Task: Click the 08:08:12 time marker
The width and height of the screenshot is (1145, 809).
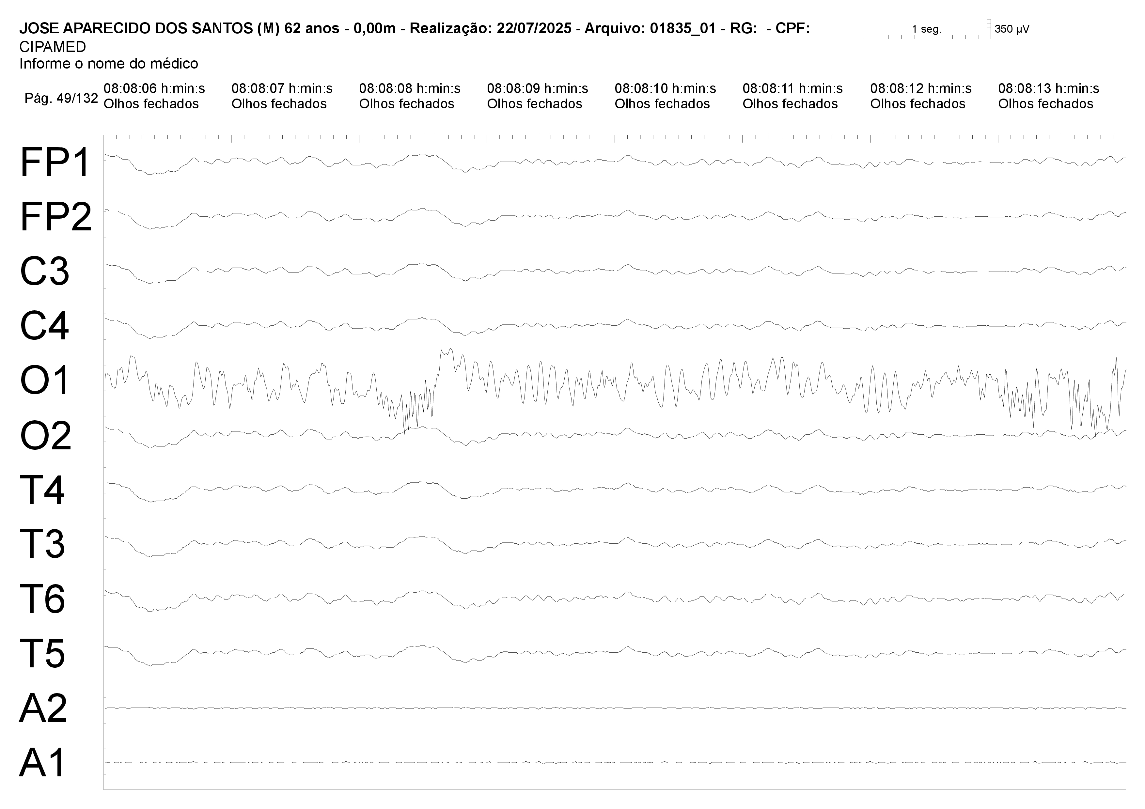Action: pos(920,89)
